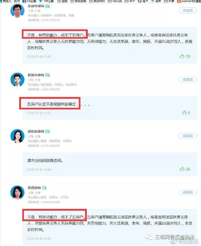The height and width of the screenshot is (246, 201).
Task: Open 郑欢欢律师 name link
Action: point(36,131)
